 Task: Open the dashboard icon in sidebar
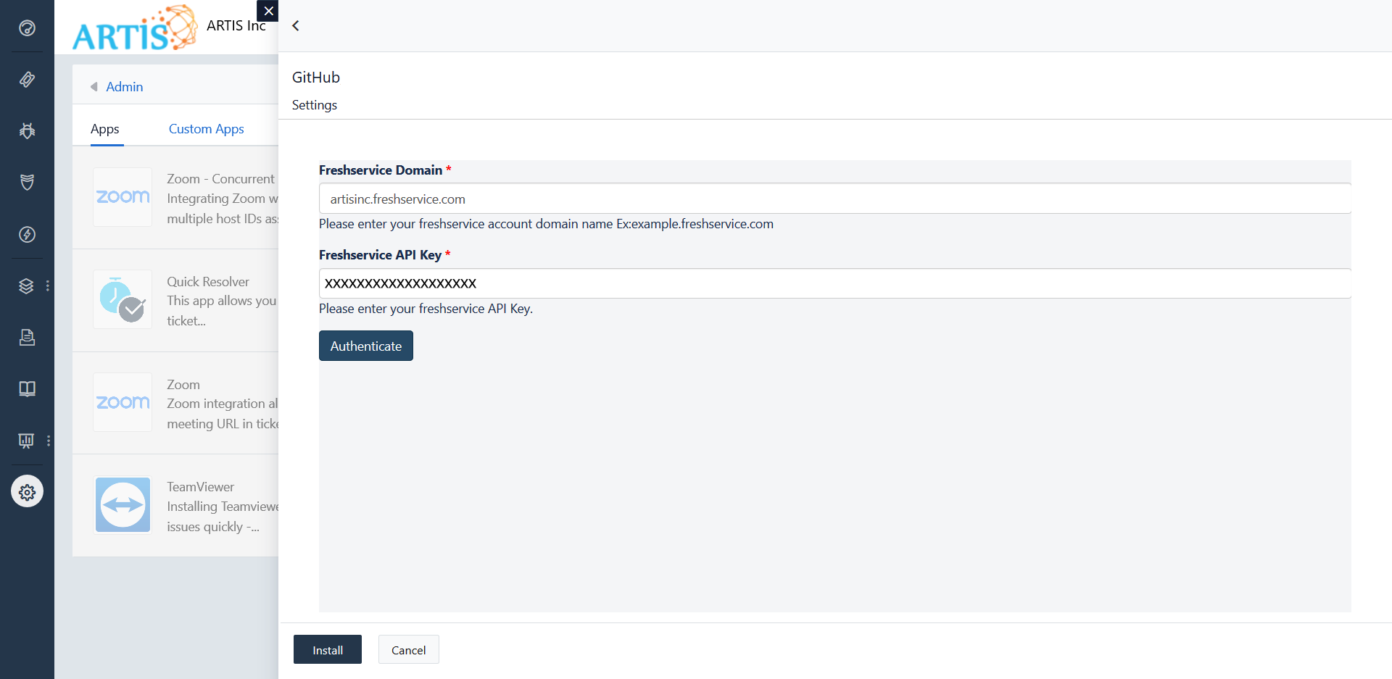coord(27,28)
